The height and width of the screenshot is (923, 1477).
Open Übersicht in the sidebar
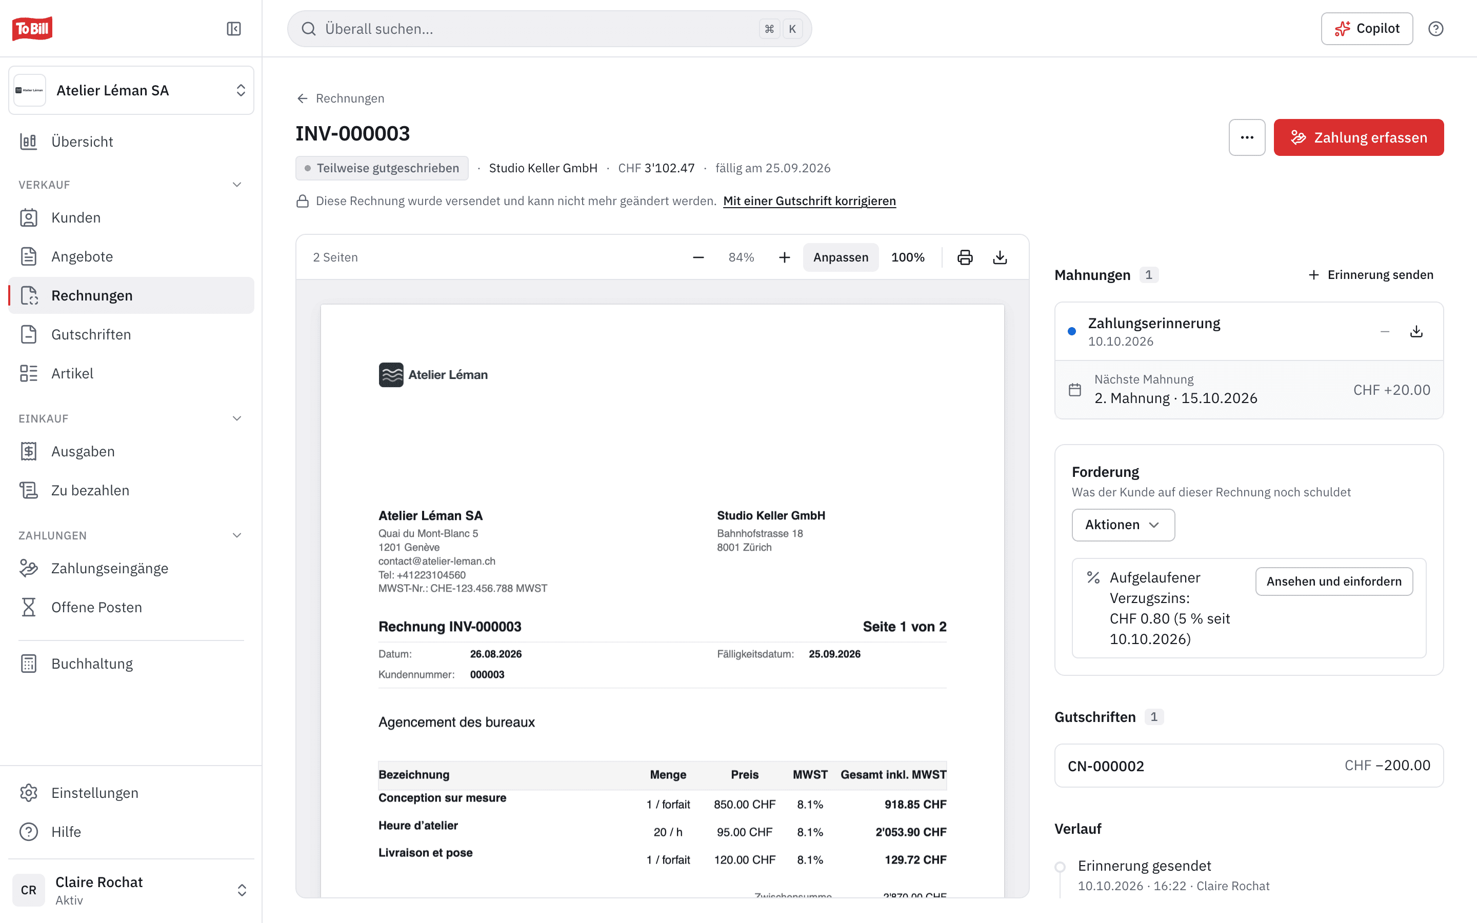pos(131,142)
